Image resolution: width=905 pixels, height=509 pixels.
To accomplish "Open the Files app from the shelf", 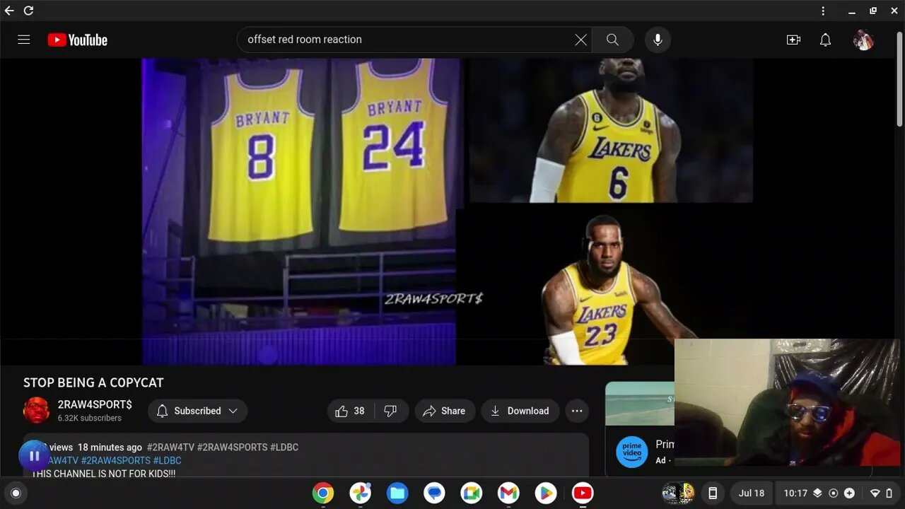I will 397,493.
